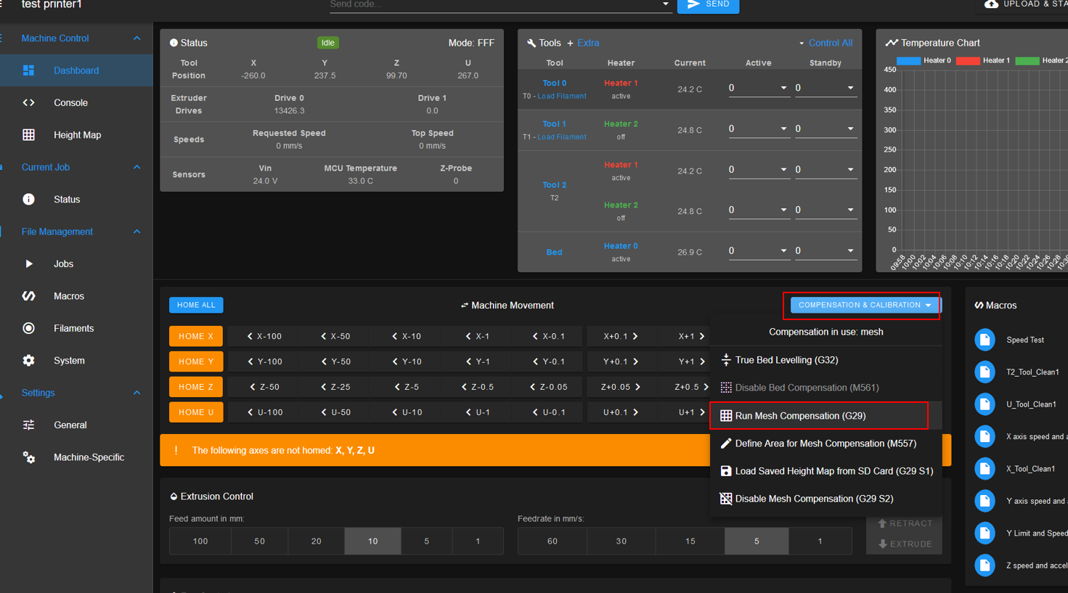1068x593 pixels.
Task: Click the HOME Z button
Action: (196, 387)
